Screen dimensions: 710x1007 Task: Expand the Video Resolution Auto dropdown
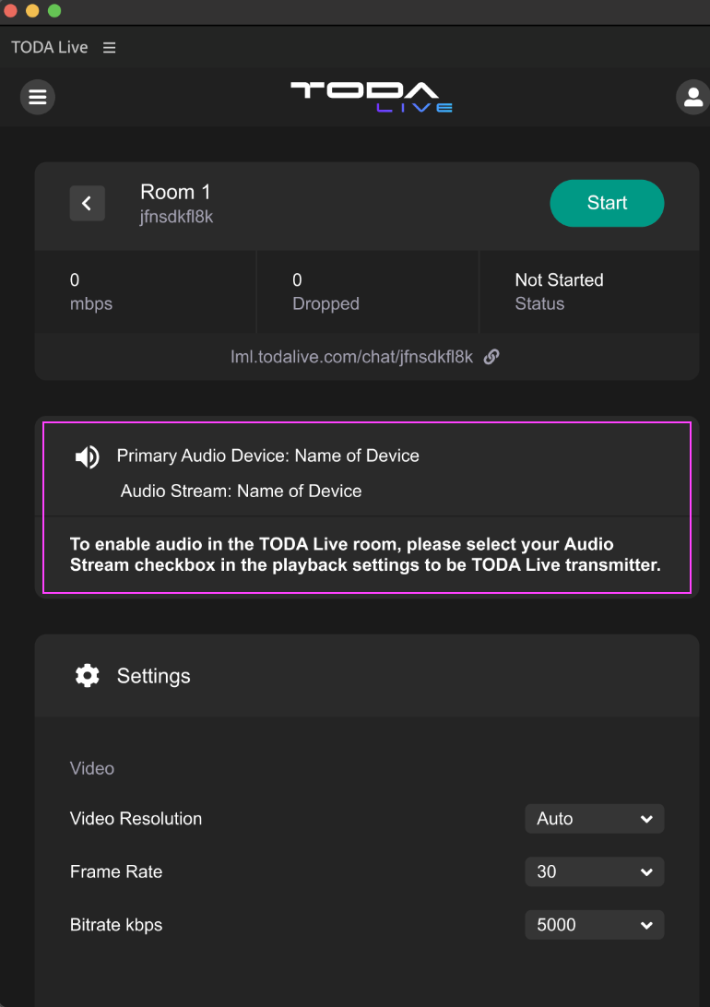click(x=595, y=819)
